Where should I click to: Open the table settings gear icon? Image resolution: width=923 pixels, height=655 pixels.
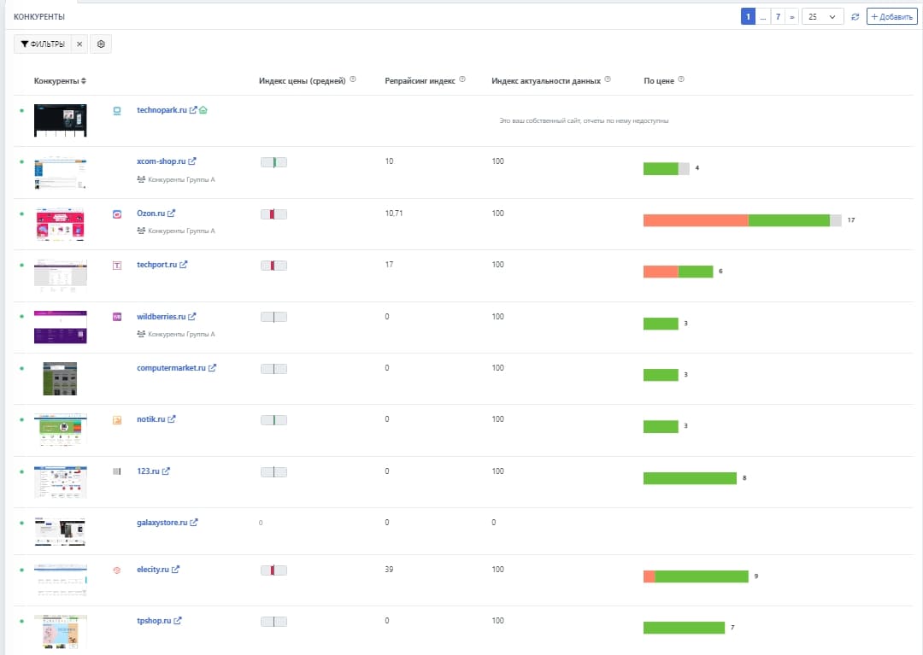pos(101,44)
